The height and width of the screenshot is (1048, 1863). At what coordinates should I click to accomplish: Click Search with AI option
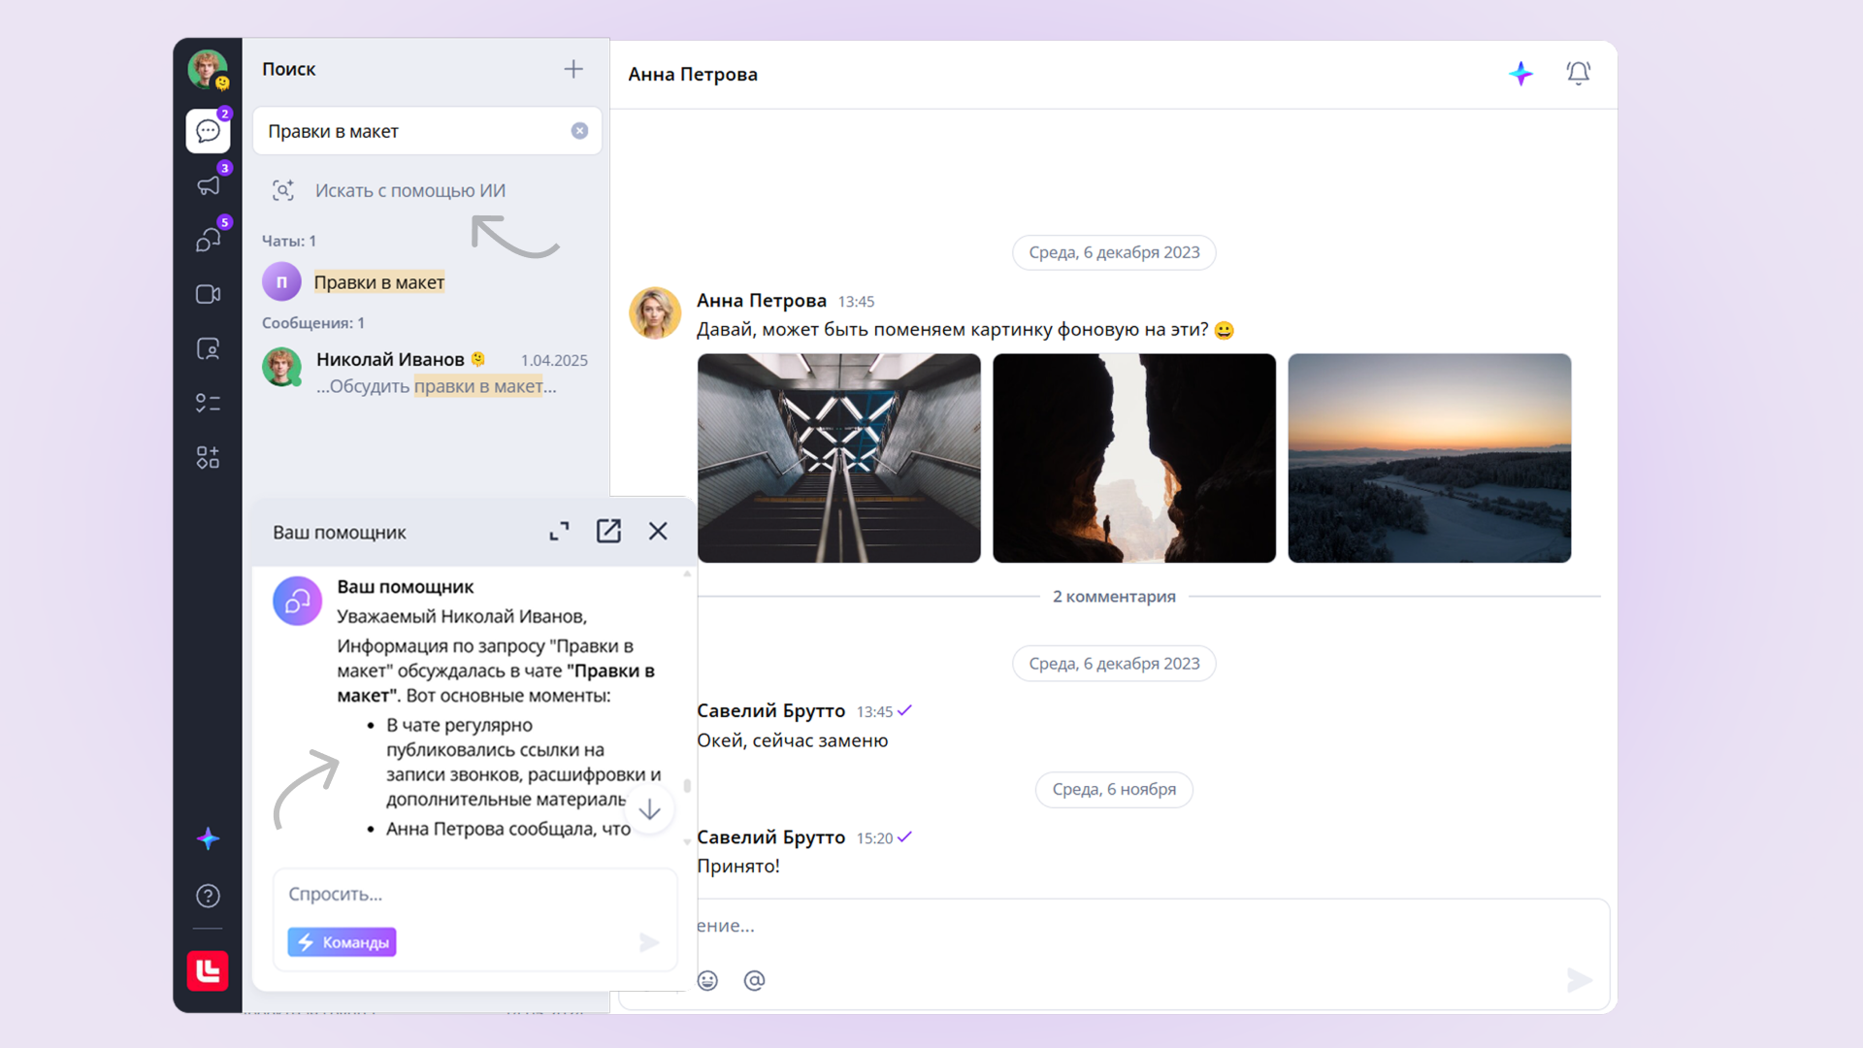409,191
